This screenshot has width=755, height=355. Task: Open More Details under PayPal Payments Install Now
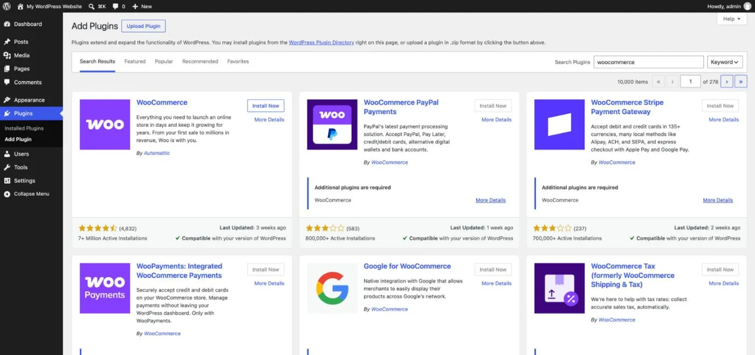click(x=497, y=120)
